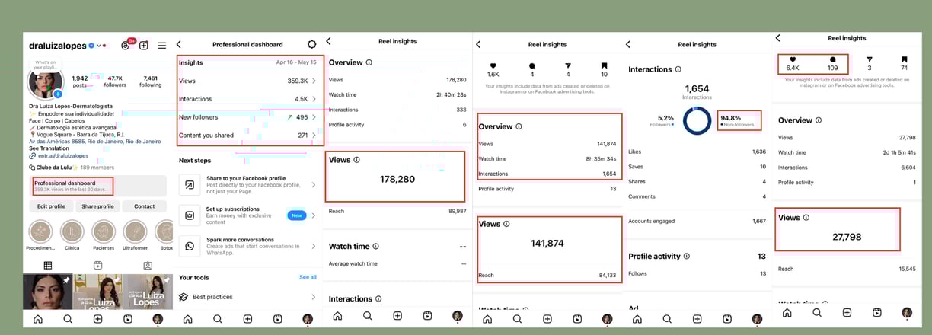Tap Reels icon in 27,798 views screen bottom bar

point(877,313)
